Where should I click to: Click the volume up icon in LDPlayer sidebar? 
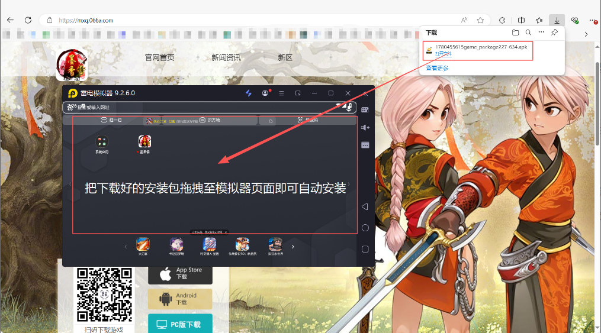tap(365, 127)
